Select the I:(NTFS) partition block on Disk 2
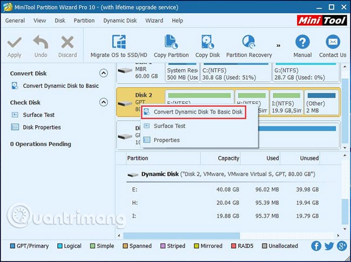 (x=287, y=102)
